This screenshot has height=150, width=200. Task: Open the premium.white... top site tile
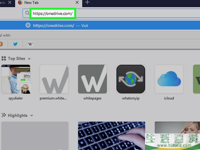click(x=54, y=79)
